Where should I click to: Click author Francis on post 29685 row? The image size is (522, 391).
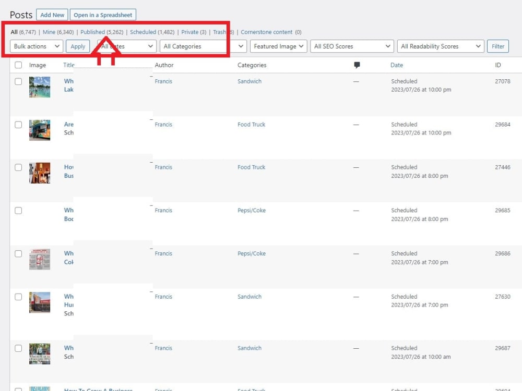tap(163, 210)
